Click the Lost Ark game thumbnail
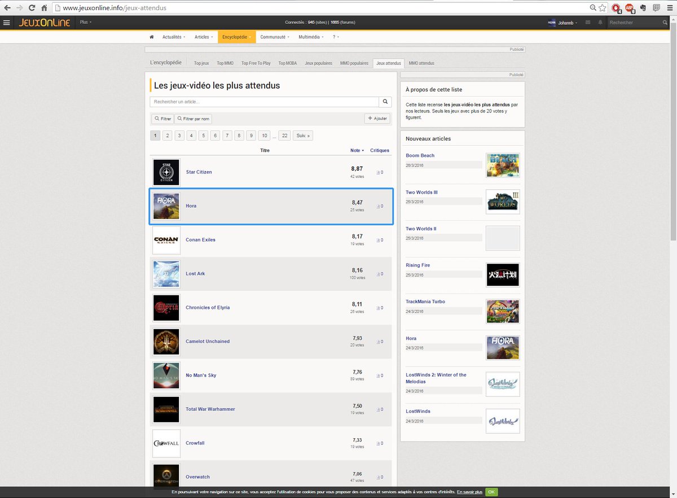This screenshot has width=677, height=498. pos(166,274)
